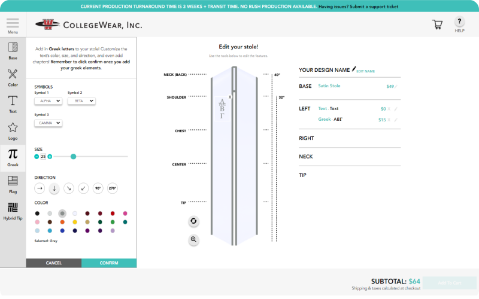Pick the light pink color swatch

point(37,222)
